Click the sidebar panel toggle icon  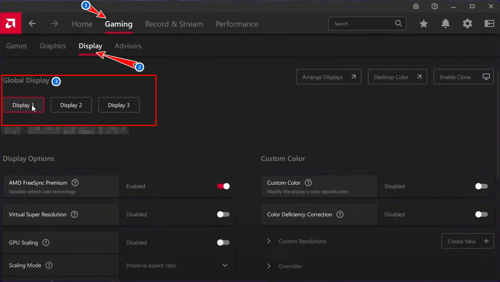pyautogui.click(x=489, y=24)
